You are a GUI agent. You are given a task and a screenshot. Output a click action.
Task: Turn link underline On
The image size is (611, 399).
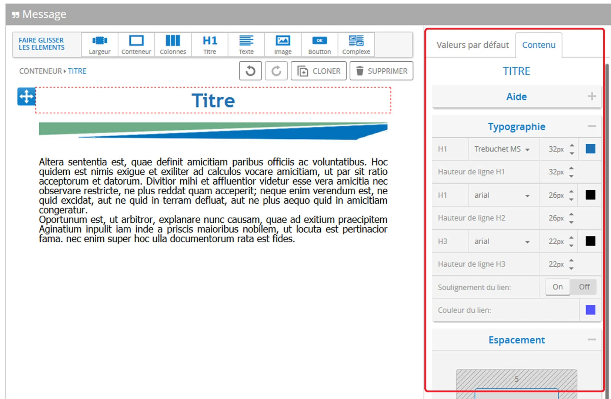[558, 287]
